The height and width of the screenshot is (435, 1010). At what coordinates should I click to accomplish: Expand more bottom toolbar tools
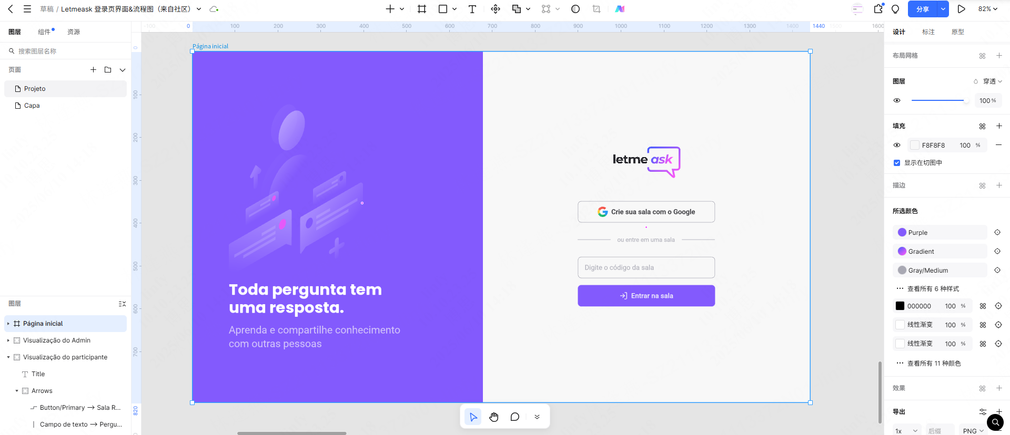click(x=537, y=417)
